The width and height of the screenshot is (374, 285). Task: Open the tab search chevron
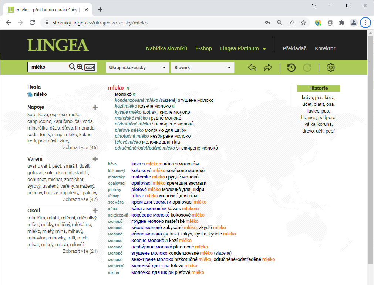[x=314, y=6]
